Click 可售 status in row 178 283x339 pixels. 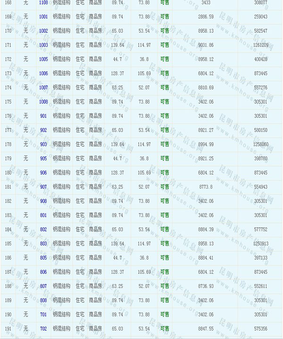(x=165, y=145)
